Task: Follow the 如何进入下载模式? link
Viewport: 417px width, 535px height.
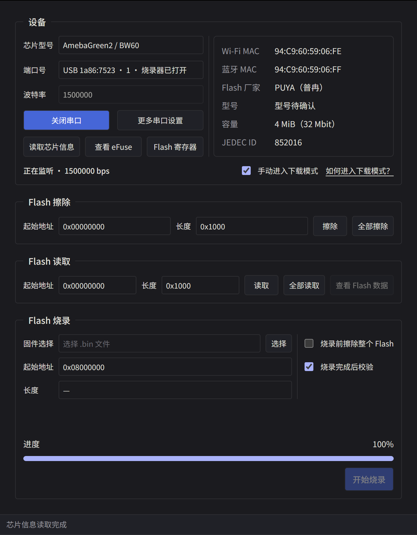Action: tap(359, 171)
